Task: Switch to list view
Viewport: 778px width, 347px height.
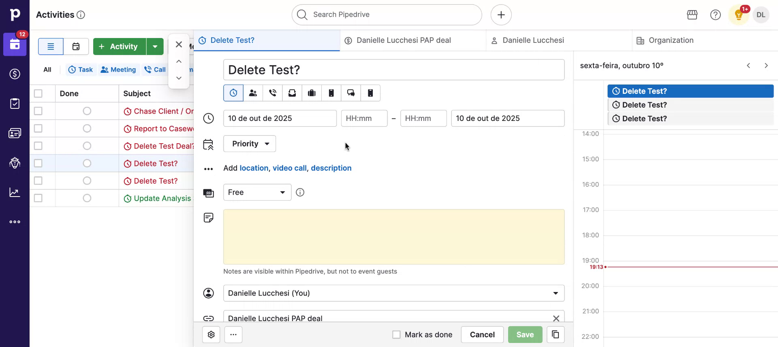Action: (x=51, y=47)
